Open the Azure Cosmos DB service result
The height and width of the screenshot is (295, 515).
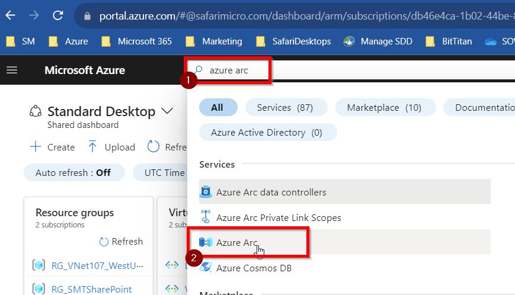click(x=345, y=268)
